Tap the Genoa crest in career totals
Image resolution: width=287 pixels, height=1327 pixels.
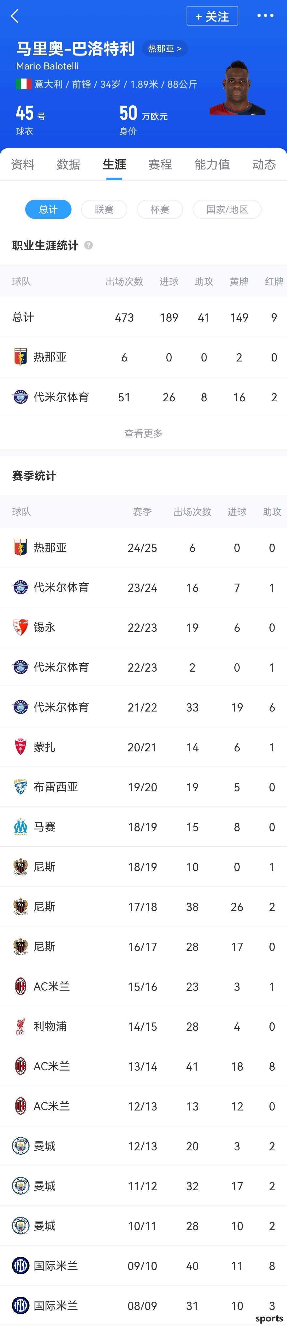20,357
